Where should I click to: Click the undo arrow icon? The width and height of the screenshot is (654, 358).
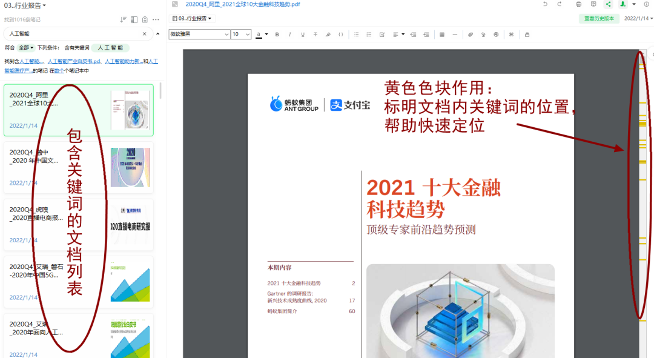(545, 4)
